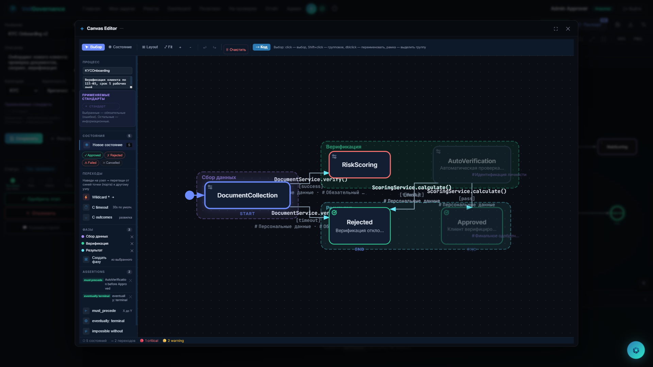Redo action arrow icon
The width and height of the screenshot is (653, 367).
[x=215, y=48]
